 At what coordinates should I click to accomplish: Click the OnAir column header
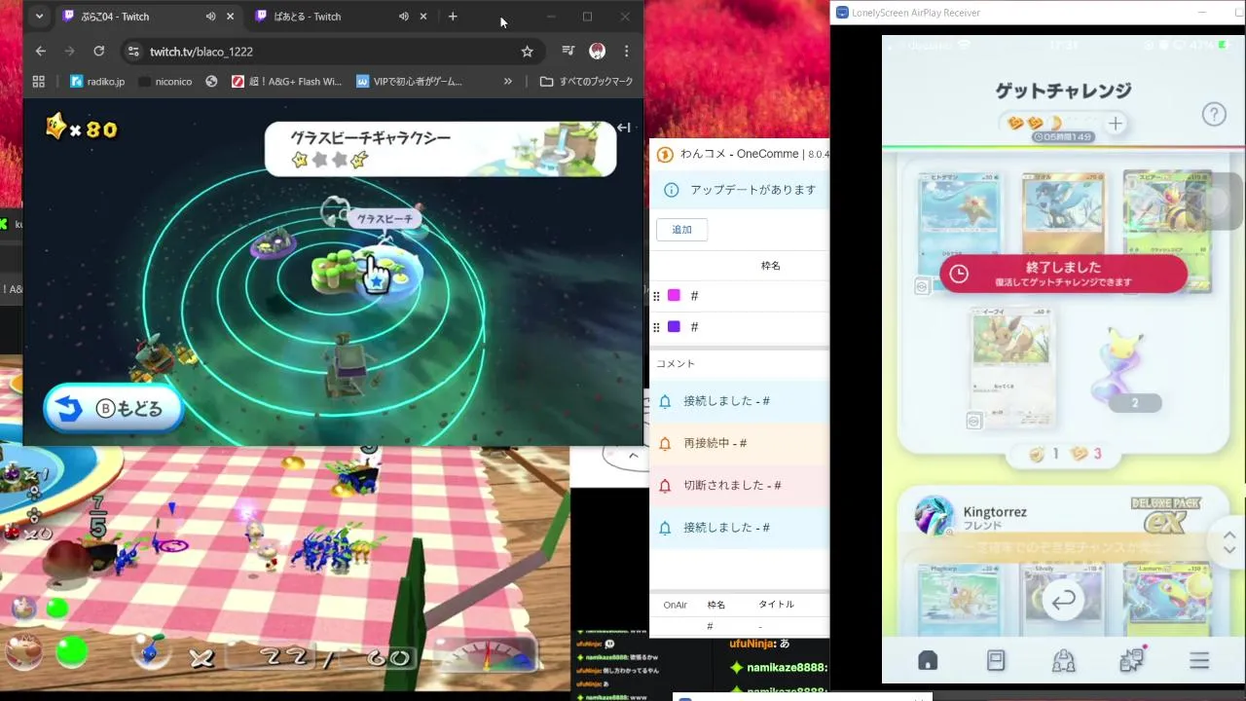pyautogui.click(x=675, y=605)
